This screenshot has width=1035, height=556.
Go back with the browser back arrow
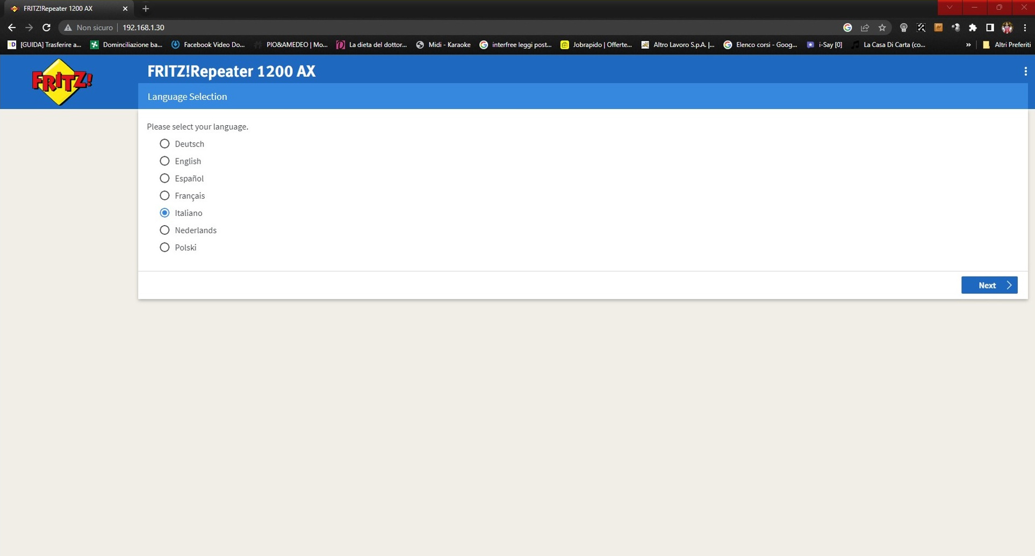12,27
